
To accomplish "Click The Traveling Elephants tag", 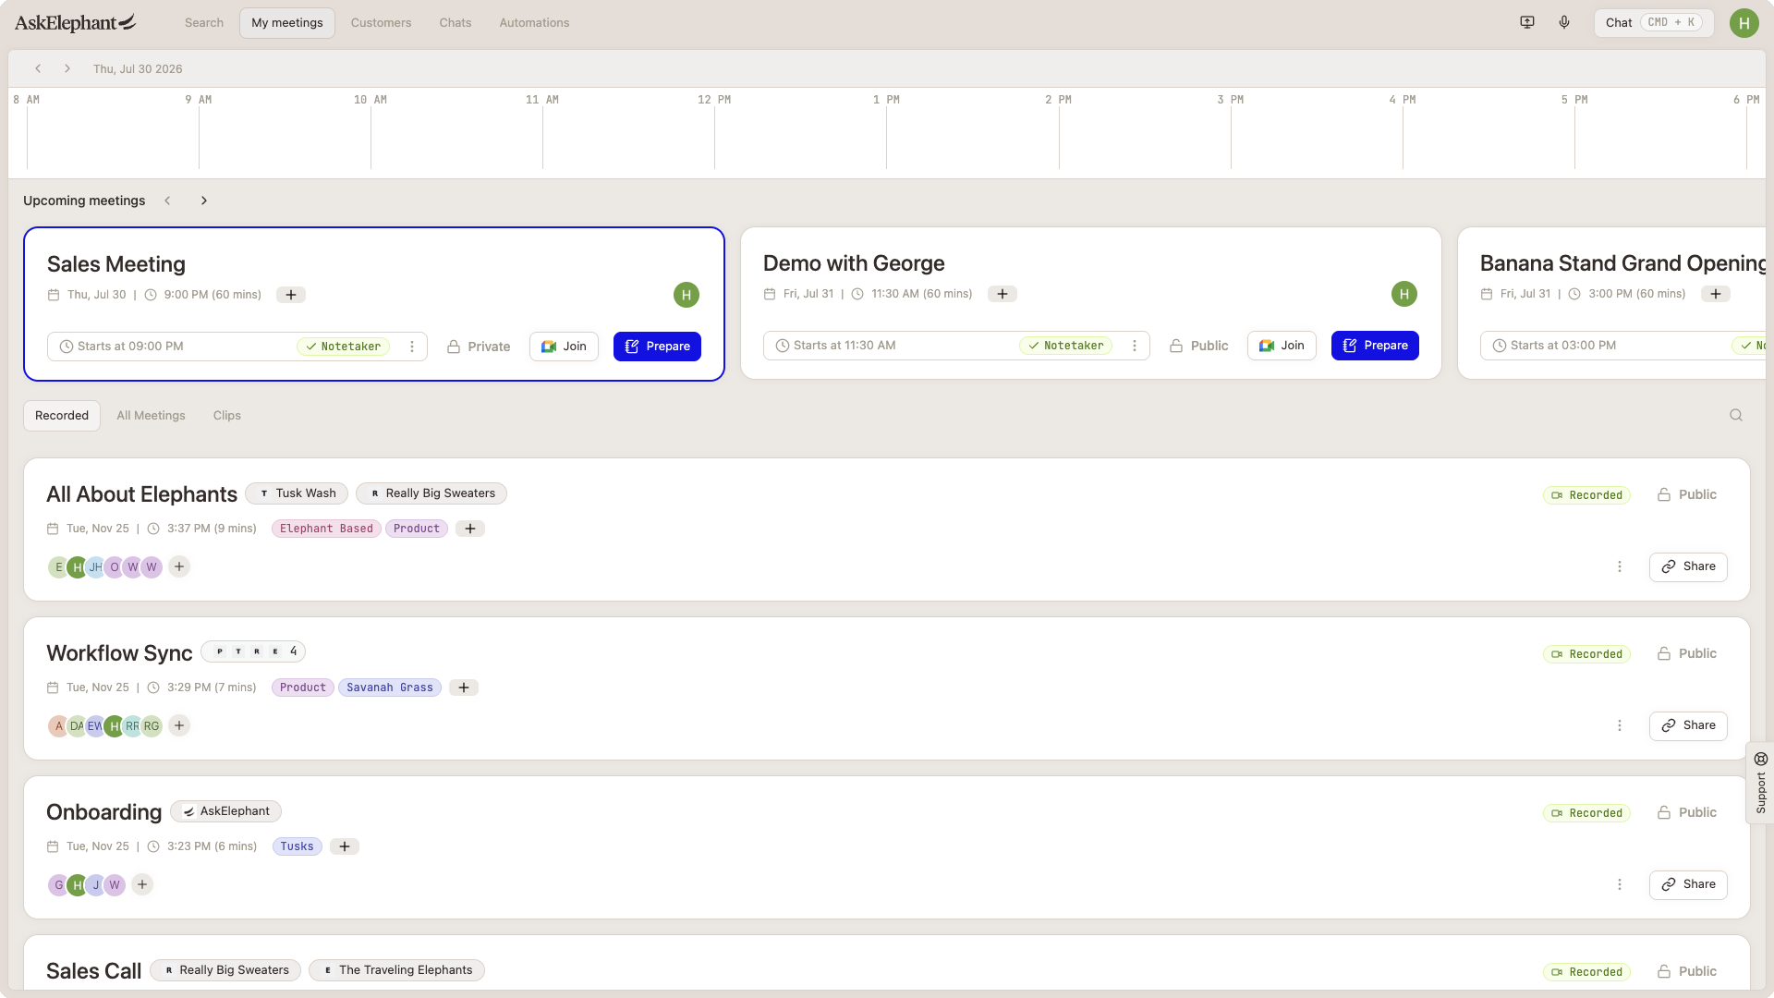I will (397, 970).
